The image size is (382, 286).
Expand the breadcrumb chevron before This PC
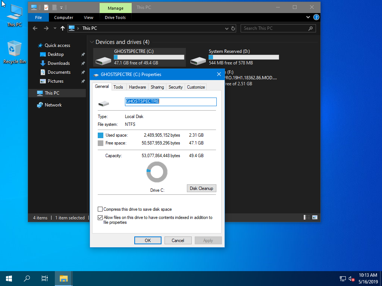tap(78, 28)
